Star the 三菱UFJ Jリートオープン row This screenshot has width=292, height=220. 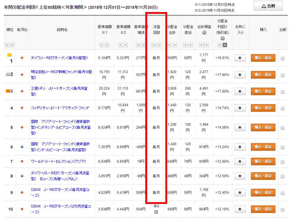pyautogui.click(x=239, y=91)
